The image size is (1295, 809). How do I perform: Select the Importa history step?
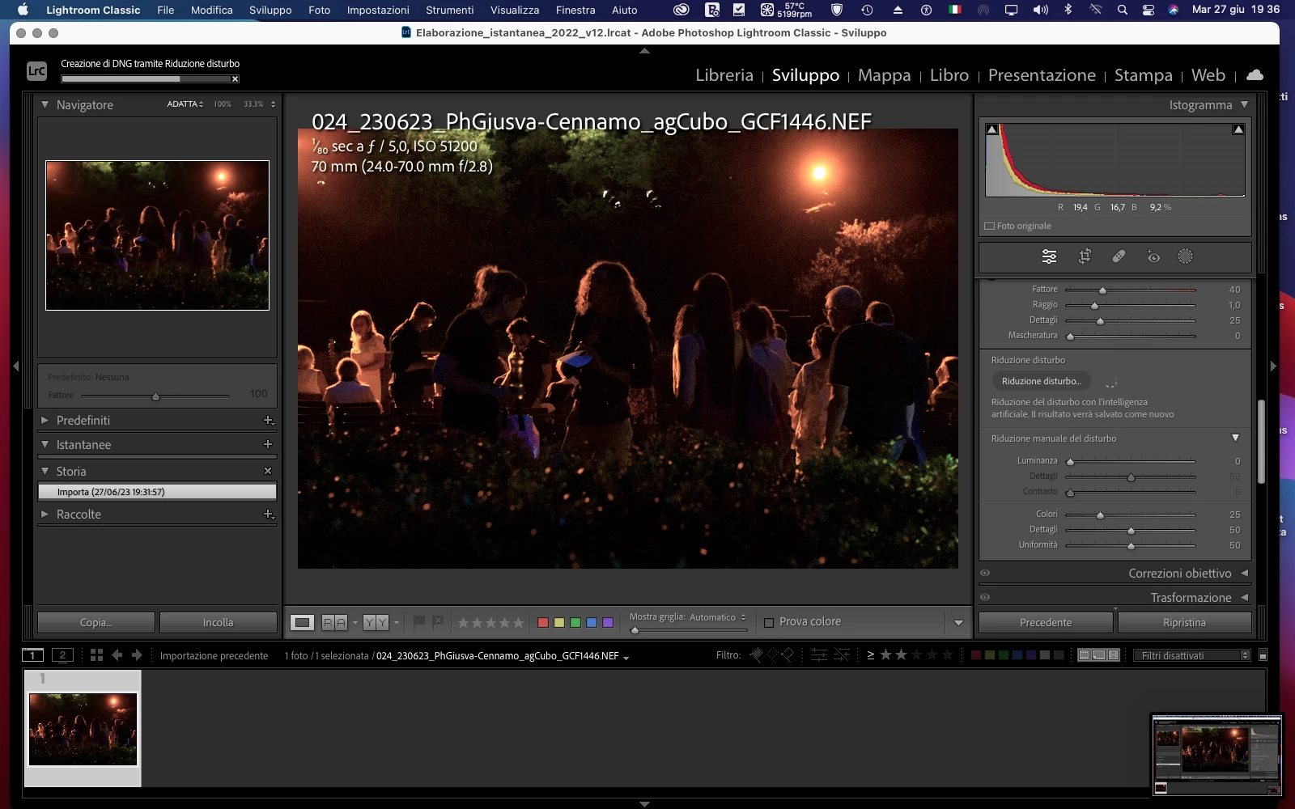click(157, 492)
